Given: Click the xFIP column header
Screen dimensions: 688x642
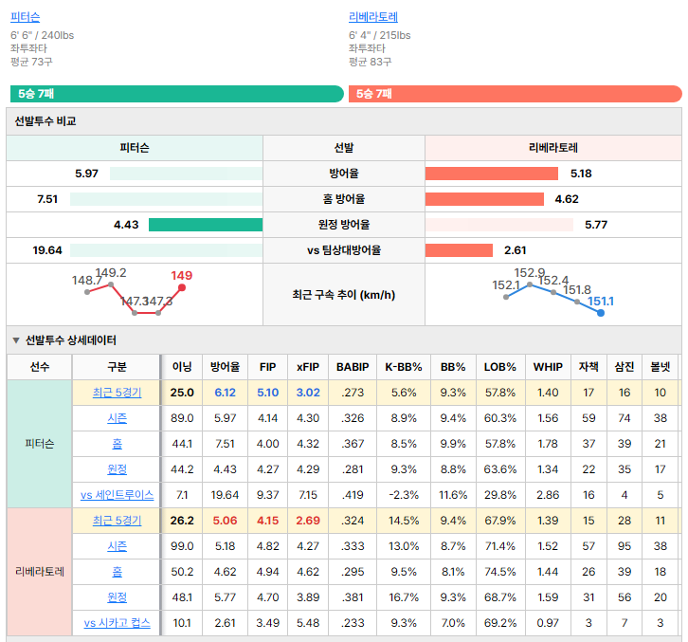Looking at the screenshot, I should [308, 367].
